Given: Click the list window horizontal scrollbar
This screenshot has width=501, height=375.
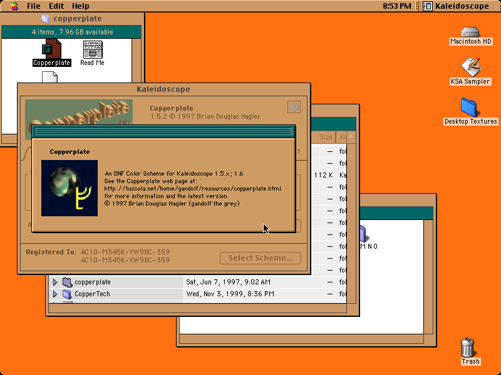Looking at the screenshot, I should coord(197,308).
